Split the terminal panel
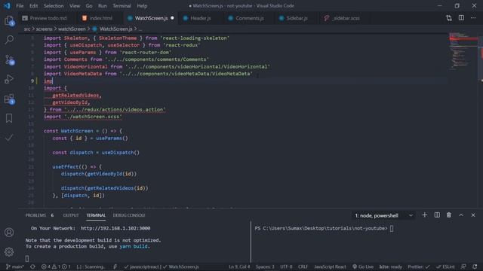 (437, 215)
